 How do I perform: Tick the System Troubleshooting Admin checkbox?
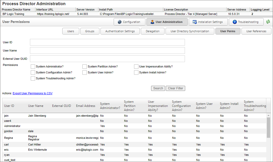[33, 79]
